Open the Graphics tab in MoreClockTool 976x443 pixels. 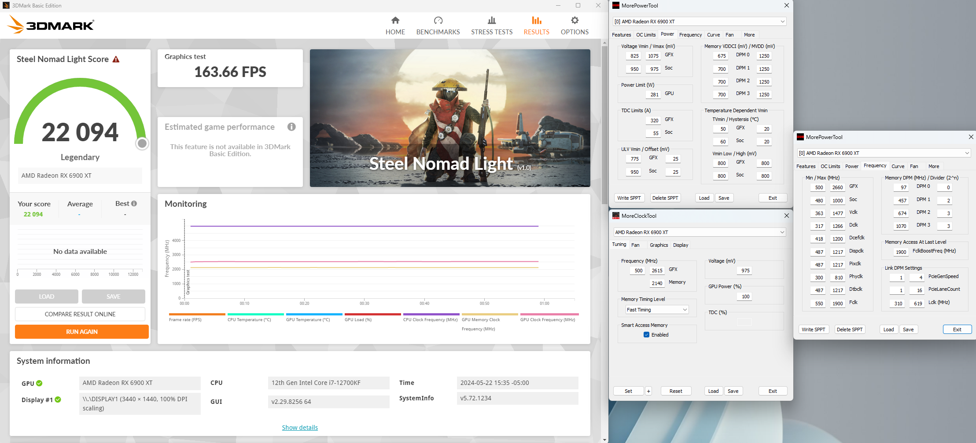(x=658, y=245)
